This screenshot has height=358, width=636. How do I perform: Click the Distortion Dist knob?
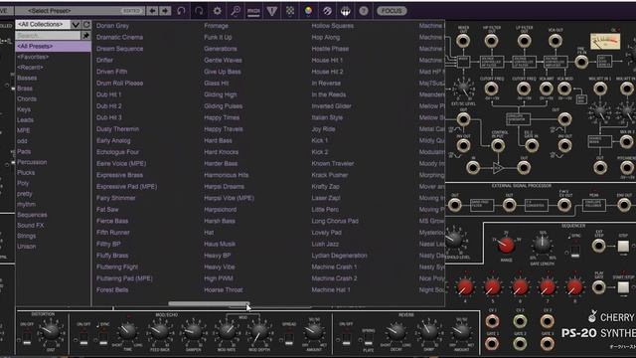tap(51, 331)
